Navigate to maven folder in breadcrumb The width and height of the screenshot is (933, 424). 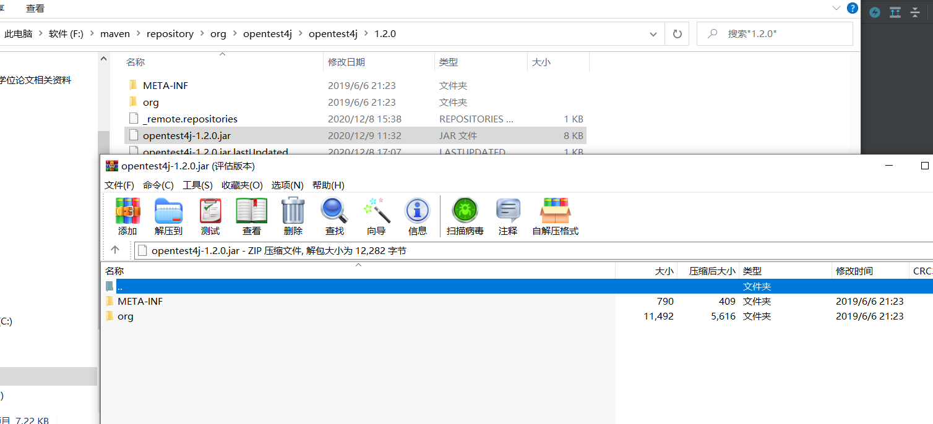tap(115, 34)
